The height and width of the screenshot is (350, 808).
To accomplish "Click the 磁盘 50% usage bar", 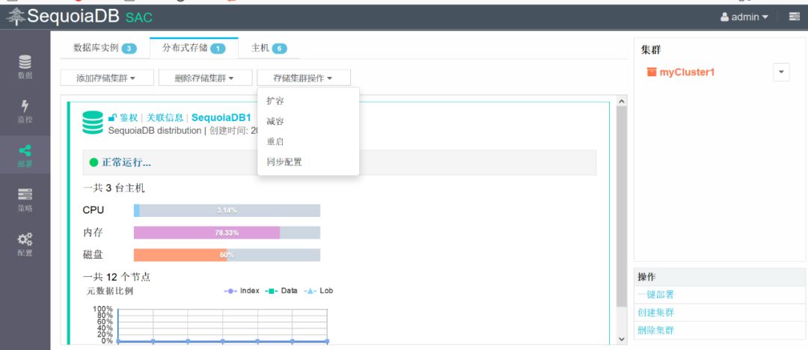I will coord(227,255).
